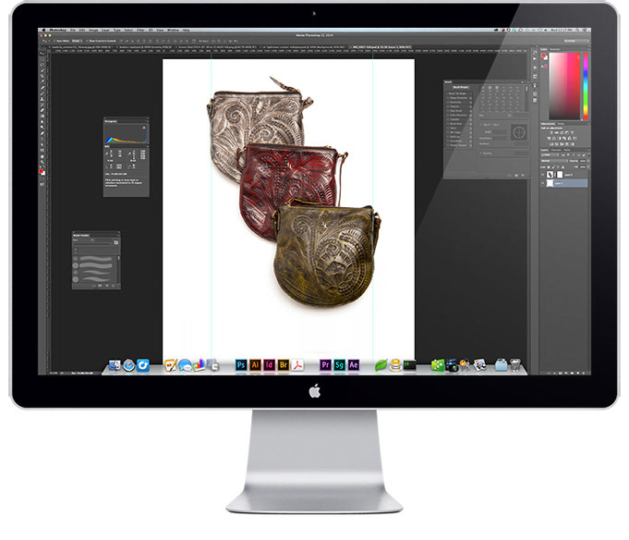
Task: Select the Move tool in the toolbar
Action: coord(42,54)
